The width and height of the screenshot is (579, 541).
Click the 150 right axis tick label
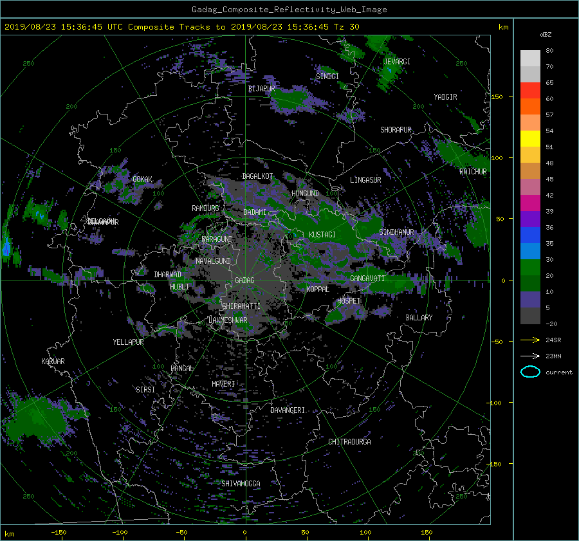pyautogui.click(x=497, y=96)
